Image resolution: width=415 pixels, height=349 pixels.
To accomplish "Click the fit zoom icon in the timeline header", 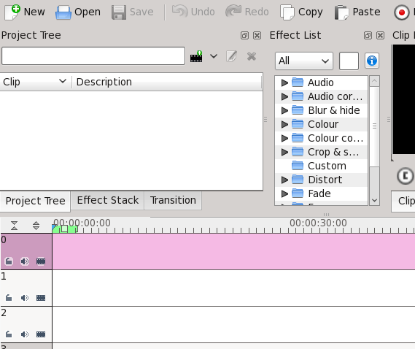I will pyautogui.click(x=14, y=226).
